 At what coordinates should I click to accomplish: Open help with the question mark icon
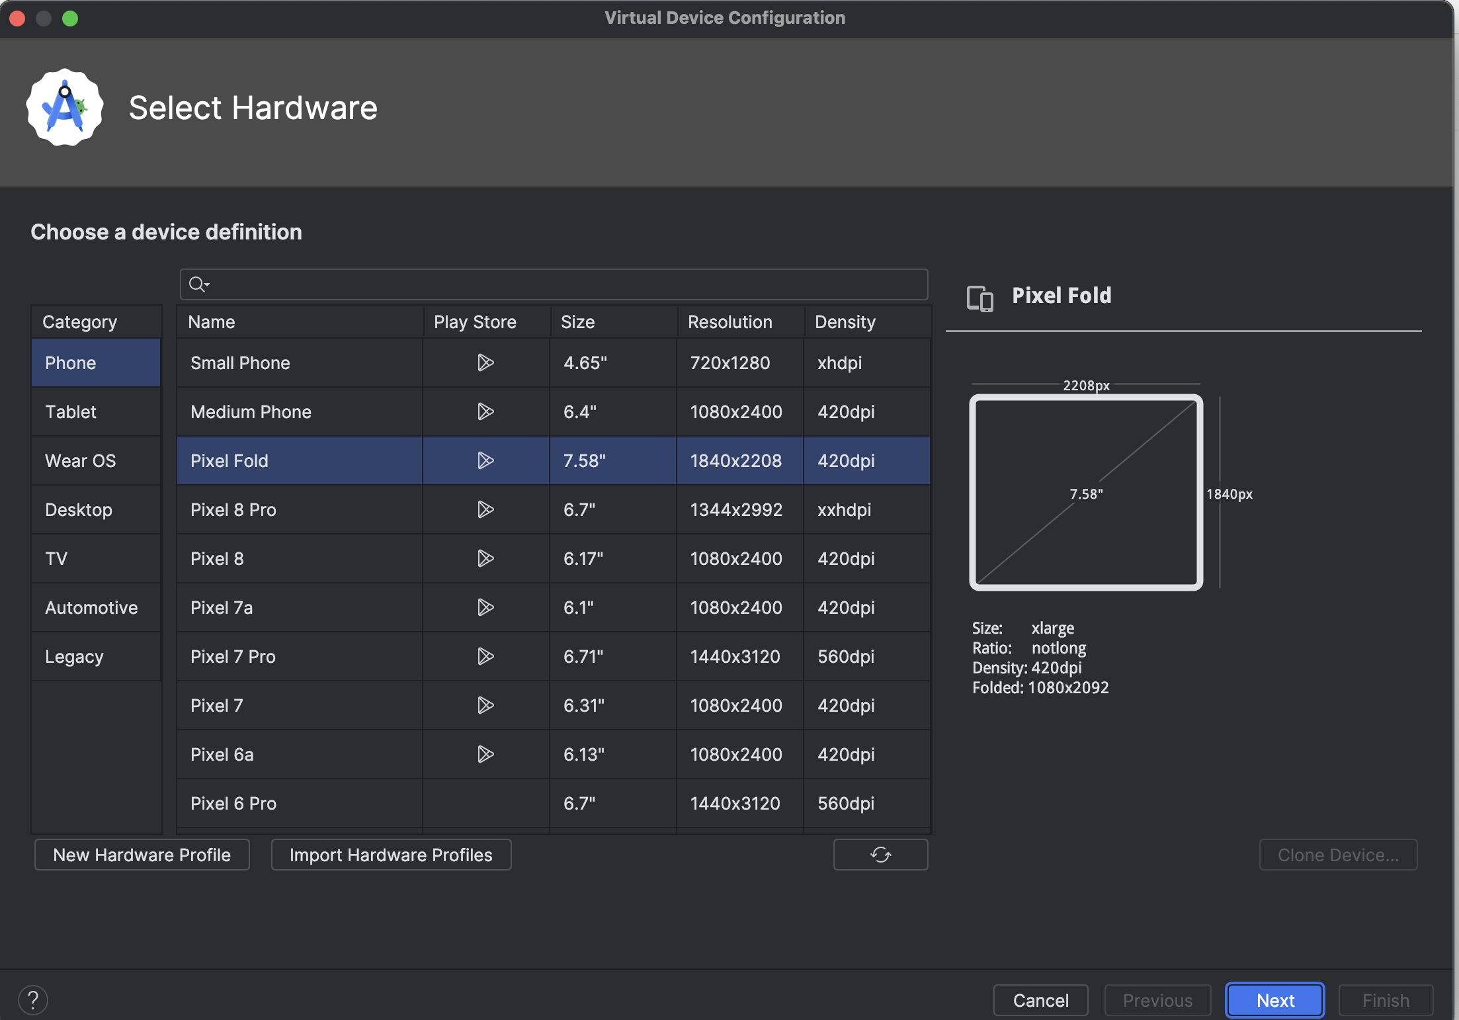pyautogui.click(x=33, y=999)
